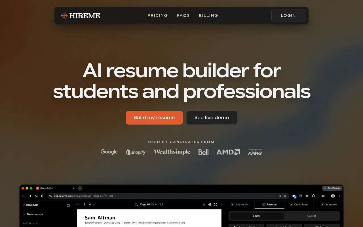Click the HIREME logo in the top navigation

tap(81, 16)
